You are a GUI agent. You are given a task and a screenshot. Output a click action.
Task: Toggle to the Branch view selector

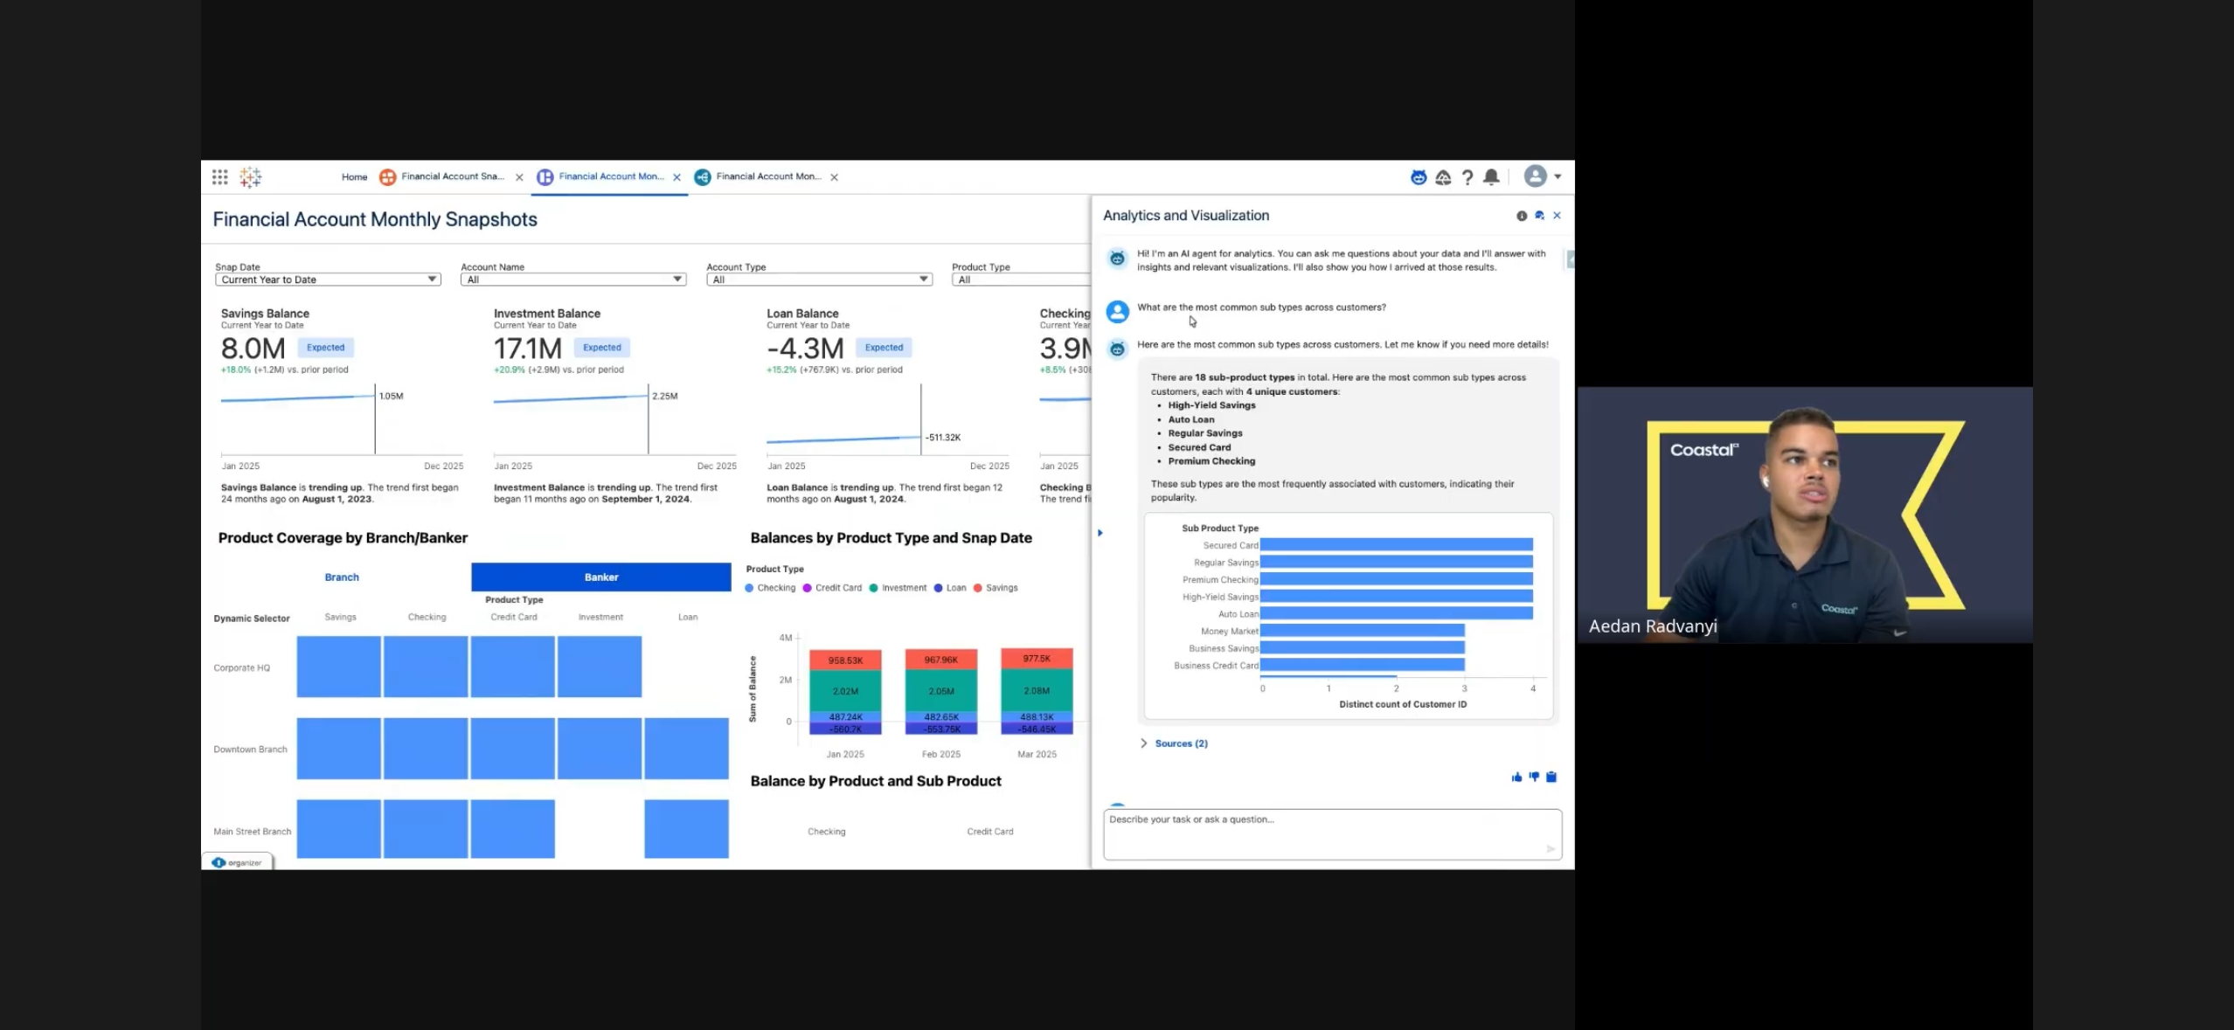pyautogui.click(x=342, y=577)
